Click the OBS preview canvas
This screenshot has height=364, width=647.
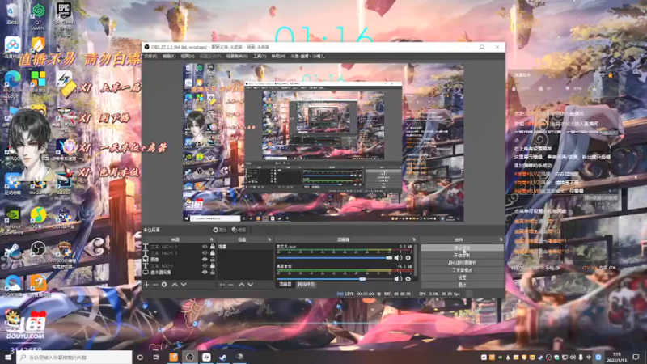pos(323,142)
